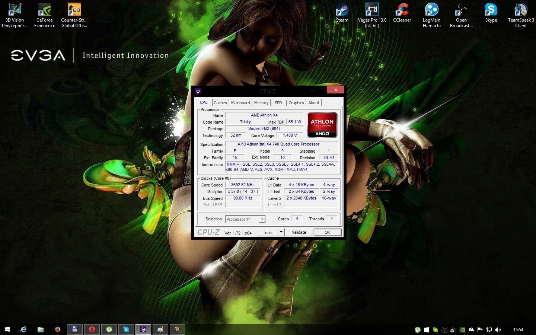
Task: Open the About tab
Action: 314,103
